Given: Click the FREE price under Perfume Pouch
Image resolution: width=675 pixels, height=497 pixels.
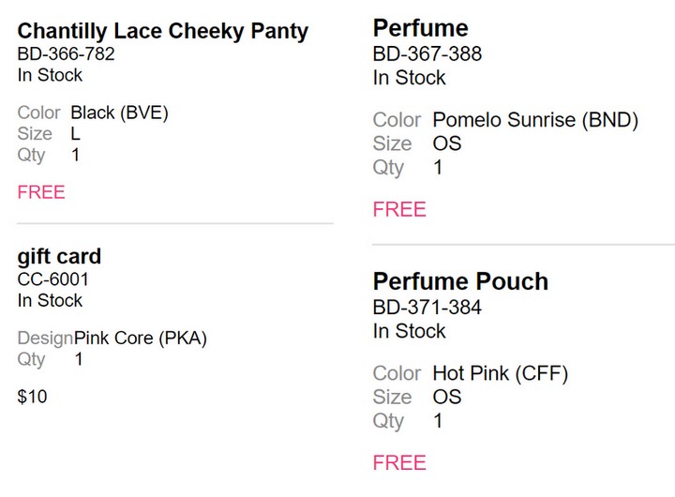Looking at the screenshot, I should (399, 463).
